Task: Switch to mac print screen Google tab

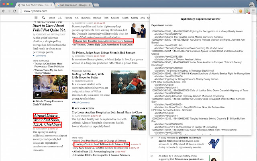Action: pos(72,5)
